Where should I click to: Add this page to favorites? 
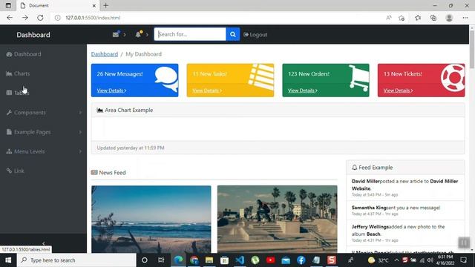pyautogui.click(x=402, y=18)
